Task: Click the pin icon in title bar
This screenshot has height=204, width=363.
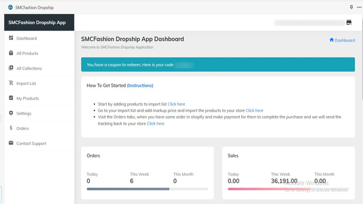Action: point(352,7)
